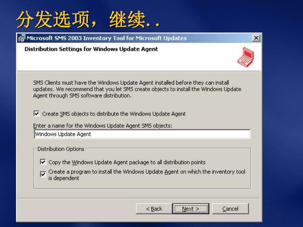Go back with the Back button
This screenshot has width=303, height=227.
point(154,209)
